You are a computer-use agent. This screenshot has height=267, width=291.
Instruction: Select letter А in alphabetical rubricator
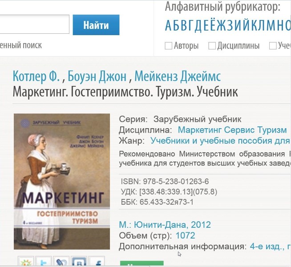(x=168, y=26)
